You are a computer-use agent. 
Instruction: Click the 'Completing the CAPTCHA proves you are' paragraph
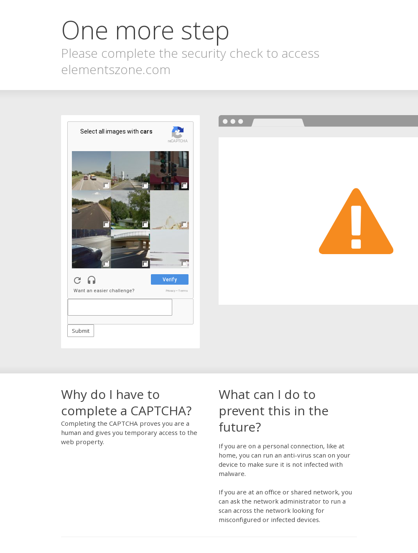pos(129,433)
